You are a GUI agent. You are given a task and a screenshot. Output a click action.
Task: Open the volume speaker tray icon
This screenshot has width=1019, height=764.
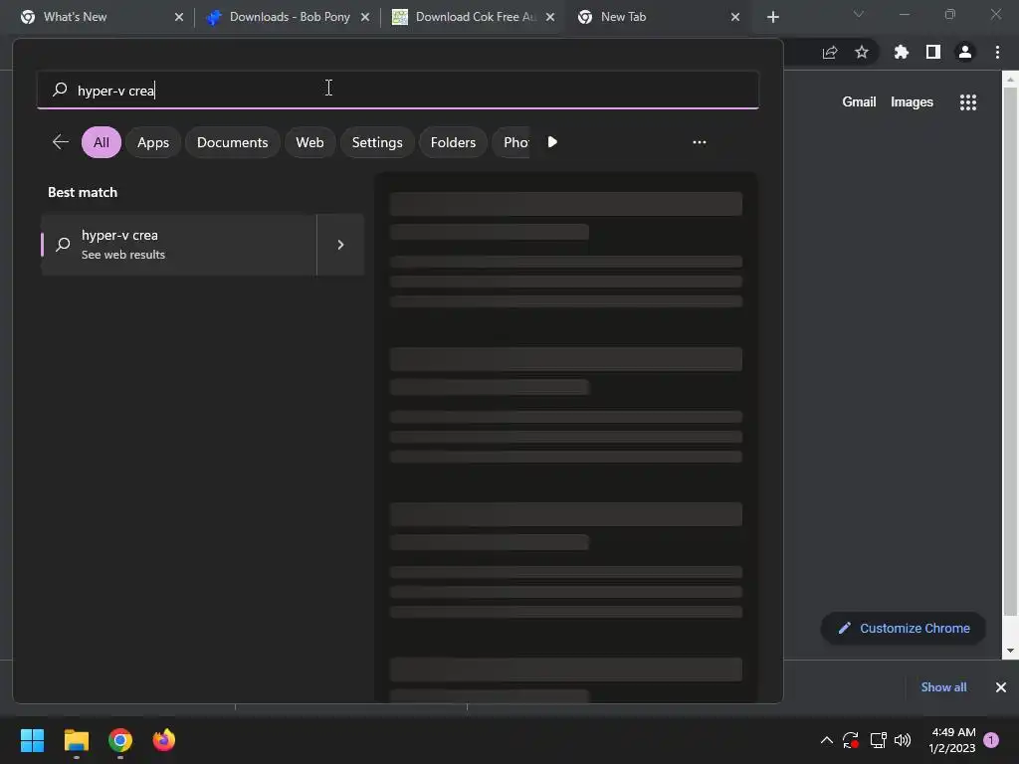pyautogui.click(x=903, y=740)
